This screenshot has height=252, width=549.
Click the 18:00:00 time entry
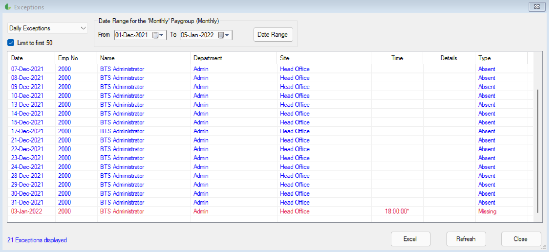[397, 211]
